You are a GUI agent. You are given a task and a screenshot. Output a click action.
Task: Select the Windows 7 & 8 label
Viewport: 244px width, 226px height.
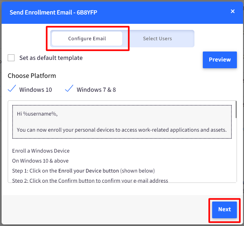click(96, 89)
